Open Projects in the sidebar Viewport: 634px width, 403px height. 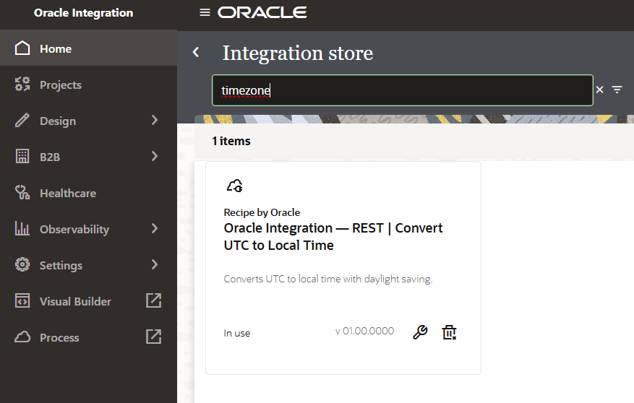point(61,85)
